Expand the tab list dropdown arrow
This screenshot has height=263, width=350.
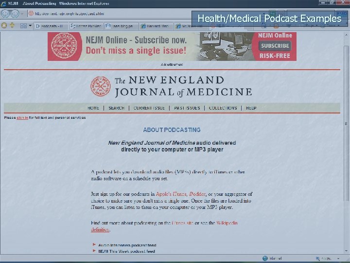pos(30,26)
